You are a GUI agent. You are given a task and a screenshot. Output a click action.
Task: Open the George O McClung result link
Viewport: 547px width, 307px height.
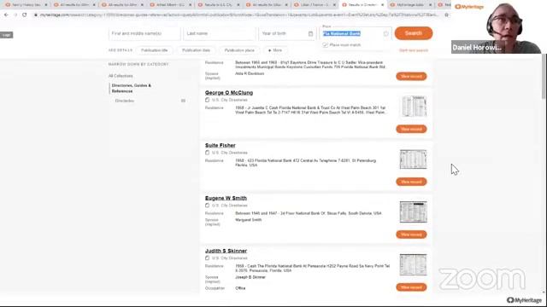tap(229, 93)
